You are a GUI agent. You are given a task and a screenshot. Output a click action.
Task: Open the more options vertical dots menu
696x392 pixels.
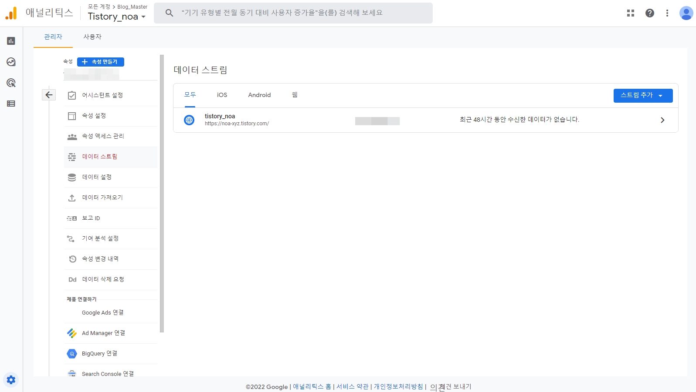coord(667,13)
